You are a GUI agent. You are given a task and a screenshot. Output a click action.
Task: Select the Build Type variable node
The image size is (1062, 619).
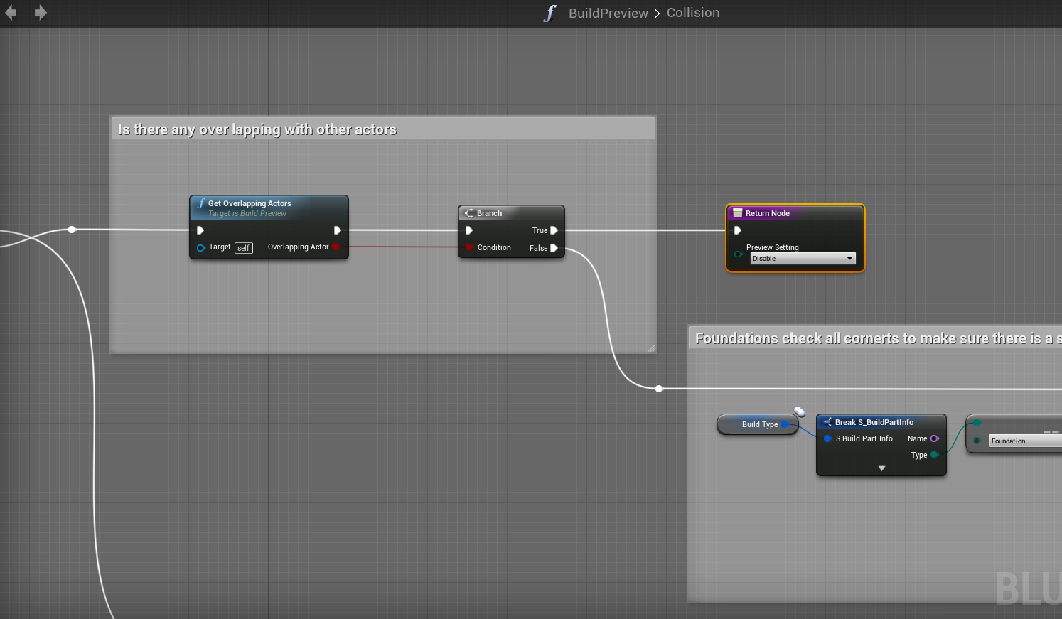click(758, 424)
